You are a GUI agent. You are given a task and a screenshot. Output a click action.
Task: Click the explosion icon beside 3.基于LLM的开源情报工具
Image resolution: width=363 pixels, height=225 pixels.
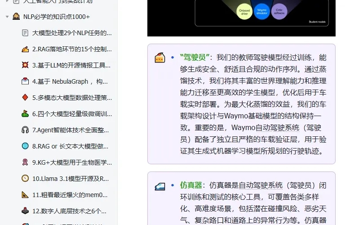25,65
